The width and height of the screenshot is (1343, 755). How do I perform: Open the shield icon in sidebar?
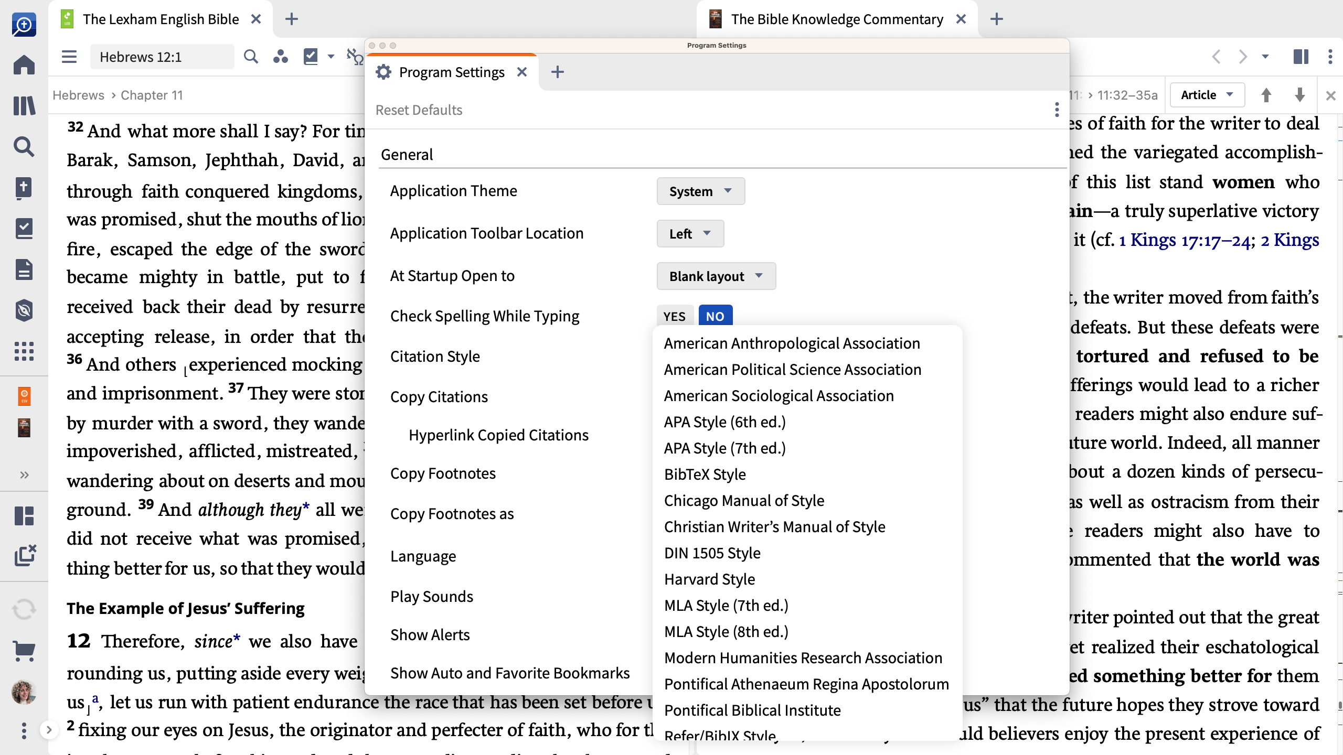[24, 310]
